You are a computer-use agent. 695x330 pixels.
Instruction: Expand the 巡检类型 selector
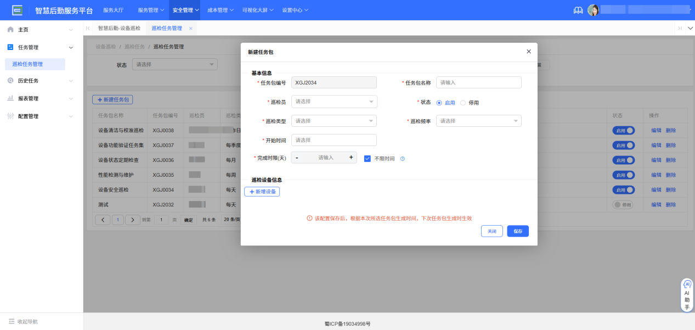334,121
